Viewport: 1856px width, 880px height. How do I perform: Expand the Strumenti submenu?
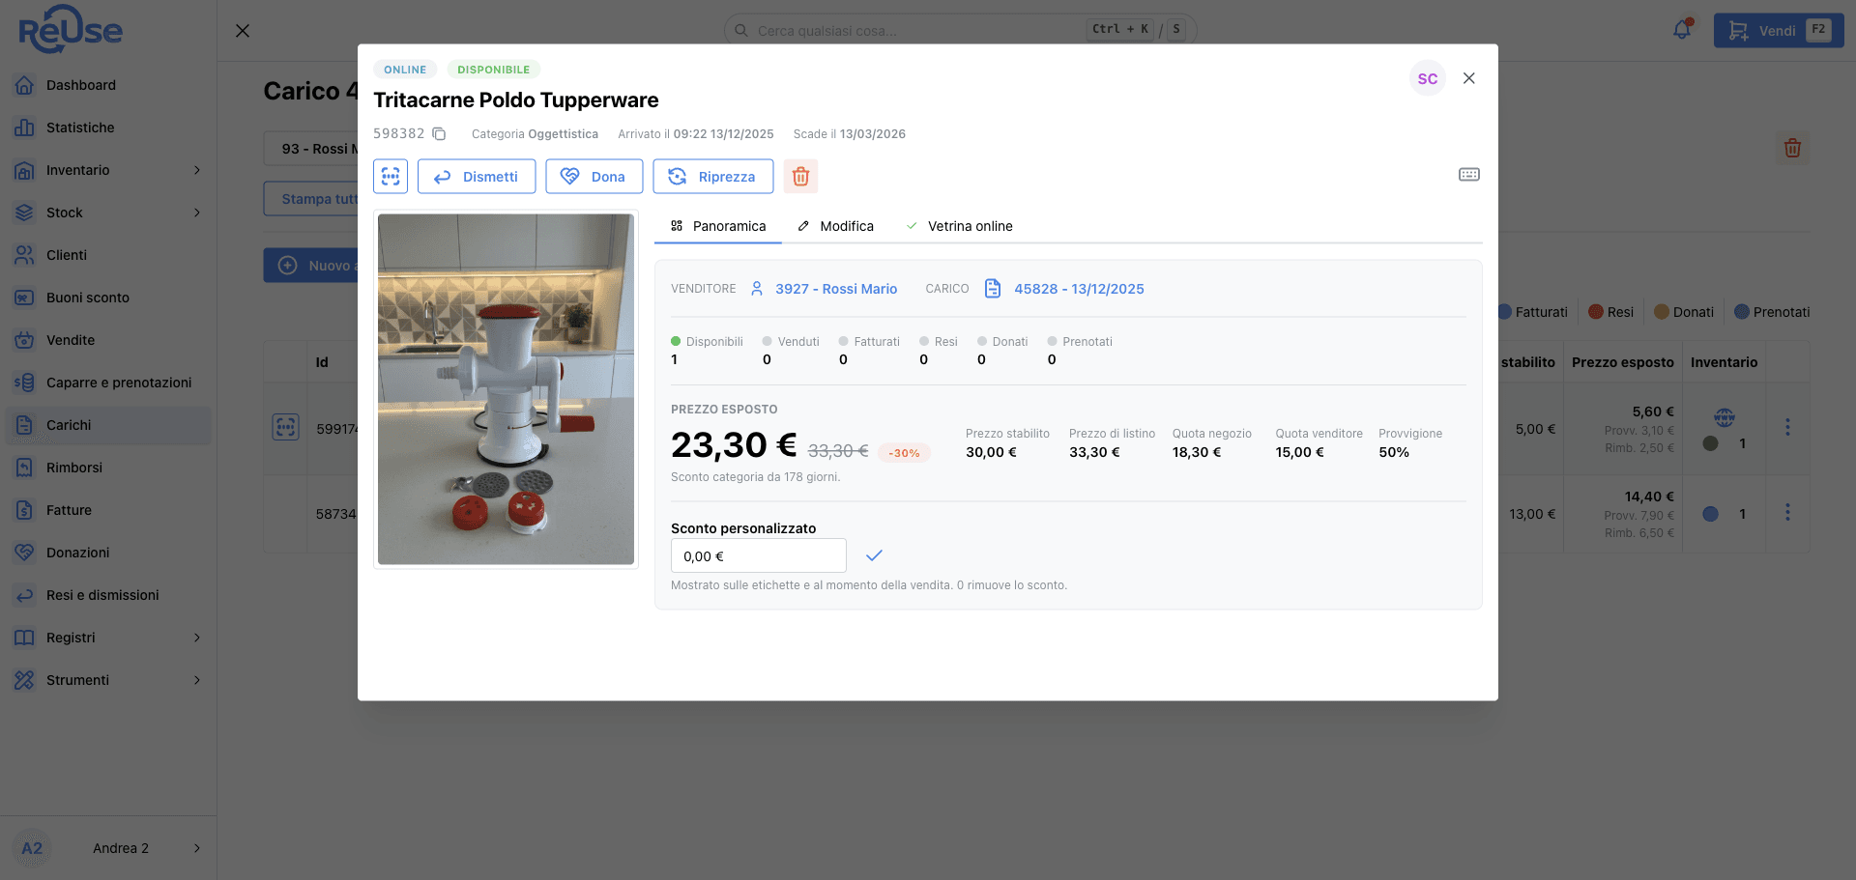(x=108, y=680)
